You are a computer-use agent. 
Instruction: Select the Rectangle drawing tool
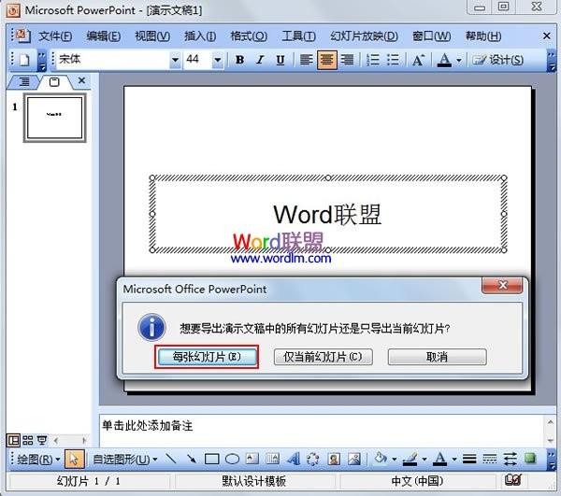click(212, 460)
